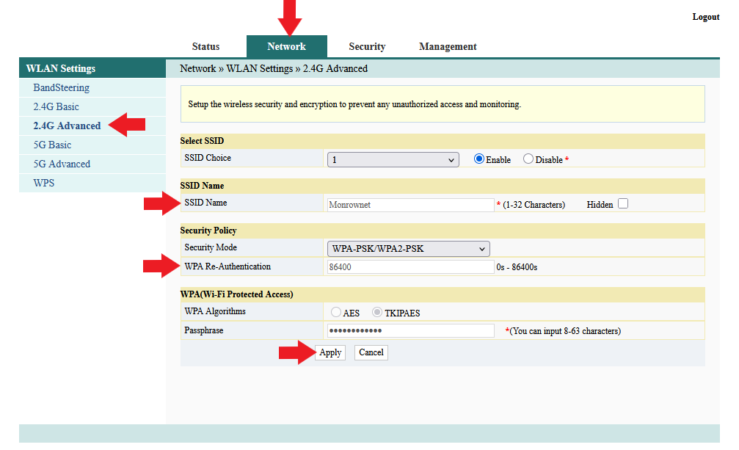The height and width of the screenshot is (450, 739).
Task: Open BandSteering settings in sidebar
Action: pos(61,87)
